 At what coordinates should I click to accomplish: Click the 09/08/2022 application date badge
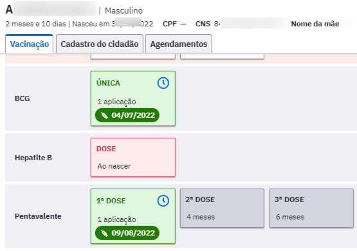coord(127,233)
